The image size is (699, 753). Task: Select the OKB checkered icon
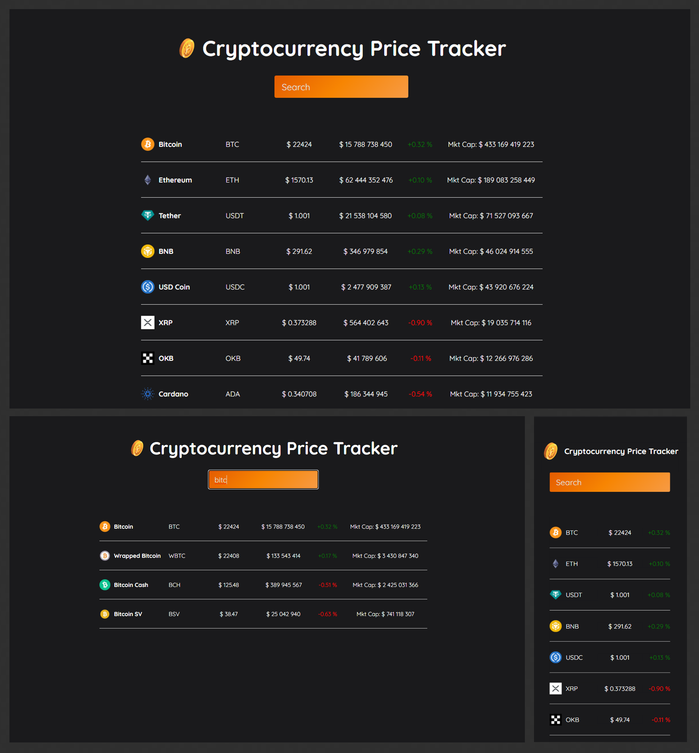148,358
